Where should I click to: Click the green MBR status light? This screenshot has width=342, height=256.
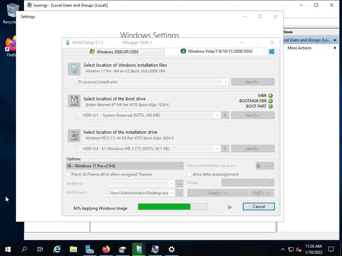(271, 96)
